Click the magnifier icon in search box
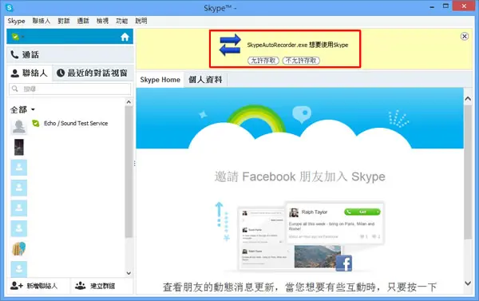 (14, 89)
